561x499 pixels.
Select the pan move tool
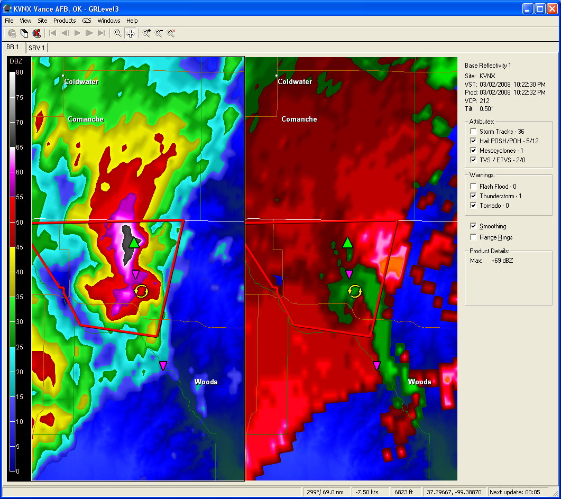click(x=130, y=33)
